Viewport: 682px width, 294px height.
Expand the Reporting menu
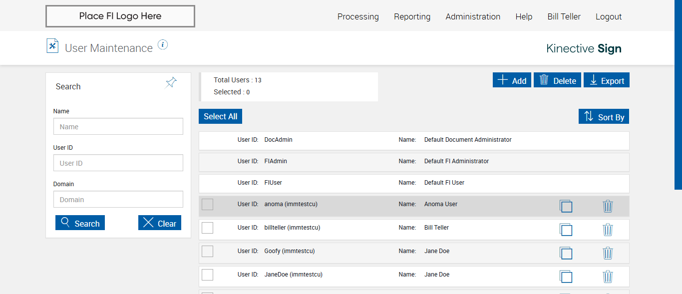click(x=412, y=16)
